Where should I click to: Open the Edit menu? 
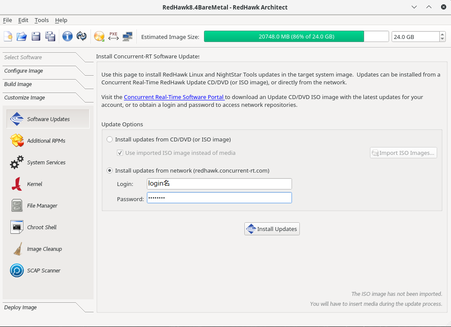23,20
